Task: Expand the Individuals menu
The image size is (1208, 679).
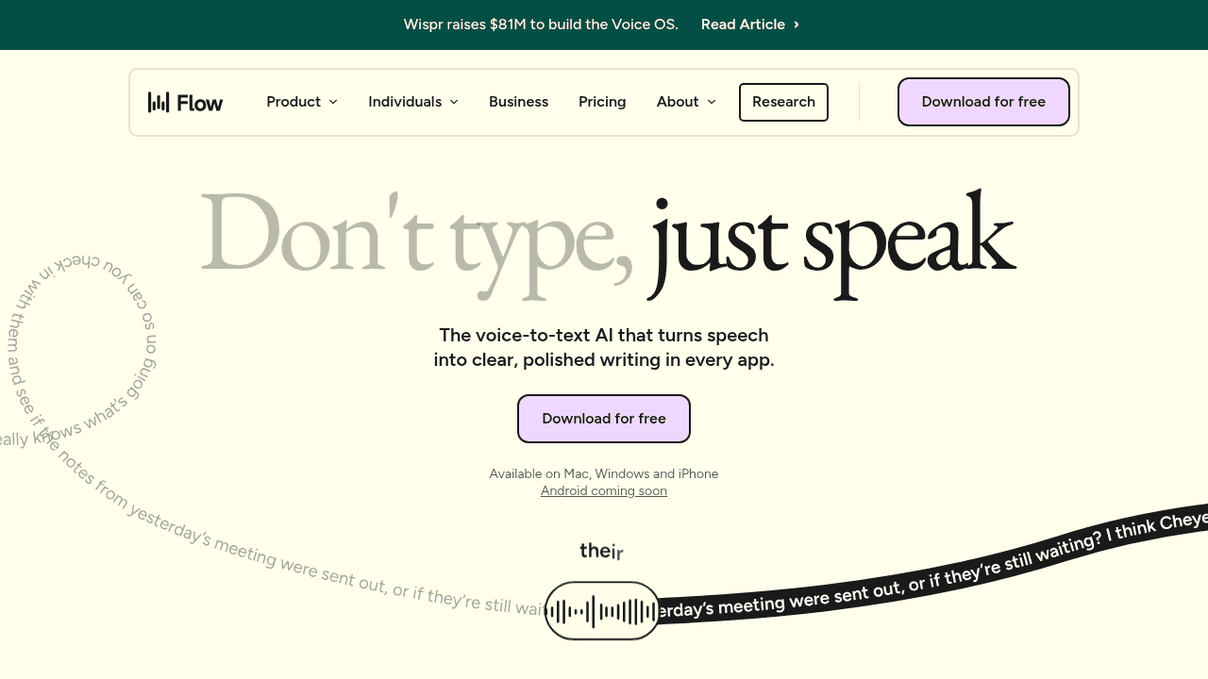Action: pyautogui.click(x=413, y=102)
